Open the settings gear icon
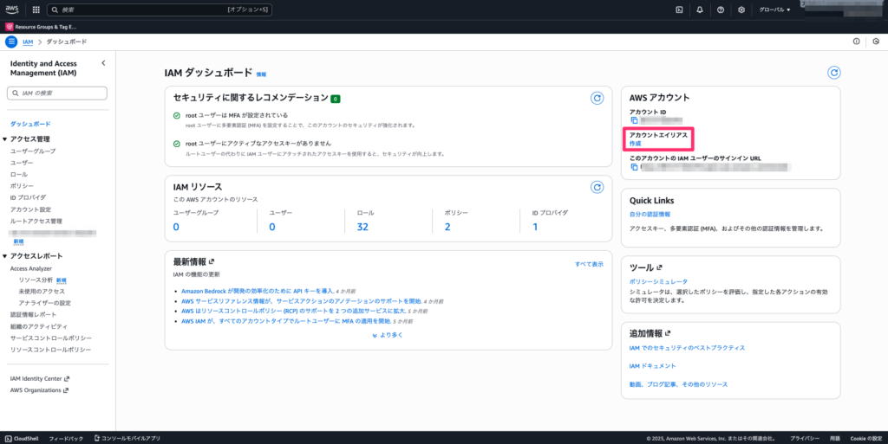 tap(741, 10)
